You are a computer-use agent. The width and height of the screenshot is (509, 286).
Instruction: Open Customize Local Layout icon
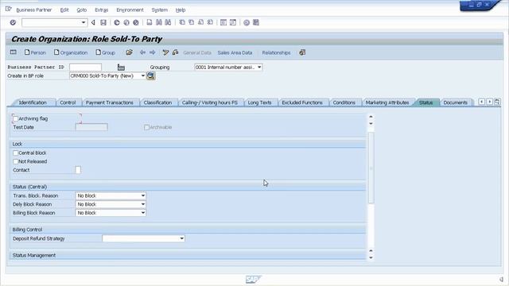(x=256, y=22)
